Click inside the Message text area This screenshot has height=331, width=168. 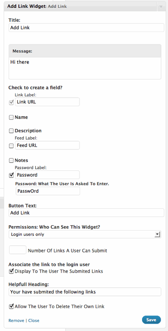85,68
